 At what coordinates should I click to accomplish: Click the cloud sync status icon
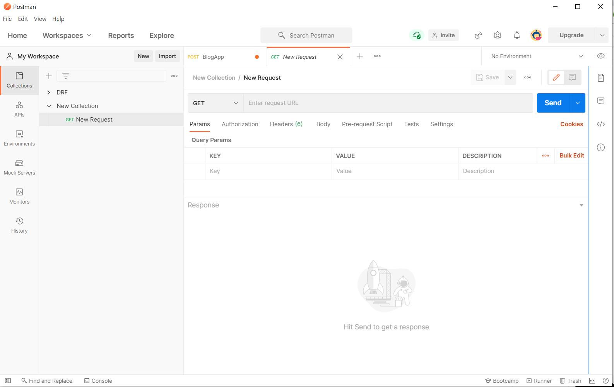tap(417, 35)
